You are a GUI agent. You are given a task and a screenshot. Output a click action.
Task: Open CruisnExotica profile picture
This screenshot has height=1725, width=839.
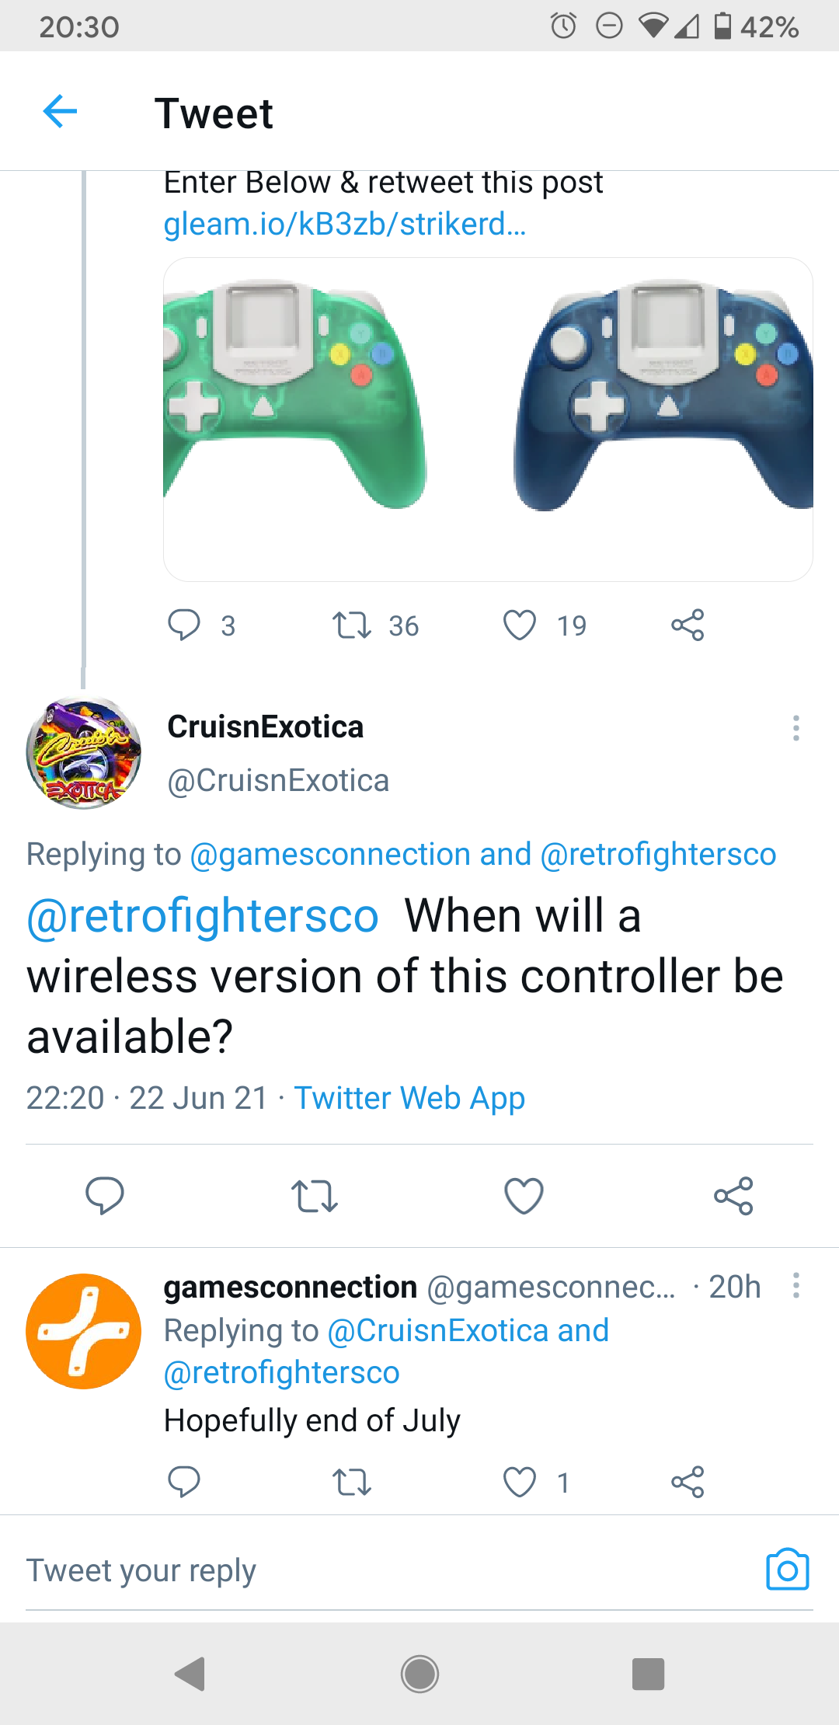click(x=84, y=752)
